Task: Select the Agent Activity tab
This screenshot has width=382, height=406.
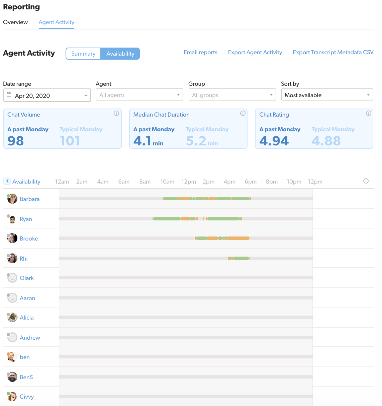Action: (56, 22)
